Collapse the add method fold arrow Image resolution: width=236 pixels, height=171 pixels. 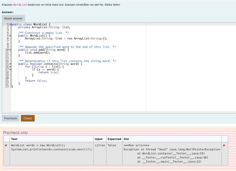pyautogui.click(x=10, y=50)
